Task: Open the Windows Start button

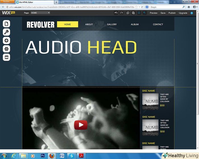Action: (x=4, y=156)
